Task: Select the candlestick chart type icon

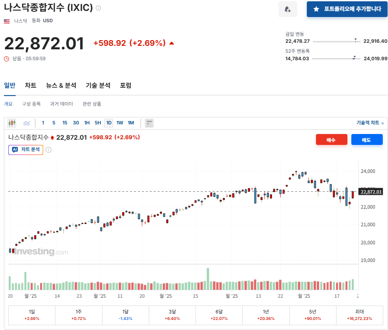Action: [x=12, y=123]
